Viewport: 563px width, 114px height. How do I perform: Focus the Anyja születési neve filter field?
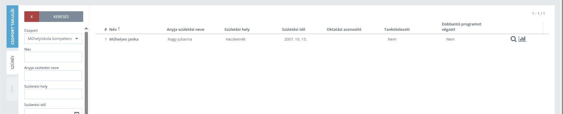point(53,76)
